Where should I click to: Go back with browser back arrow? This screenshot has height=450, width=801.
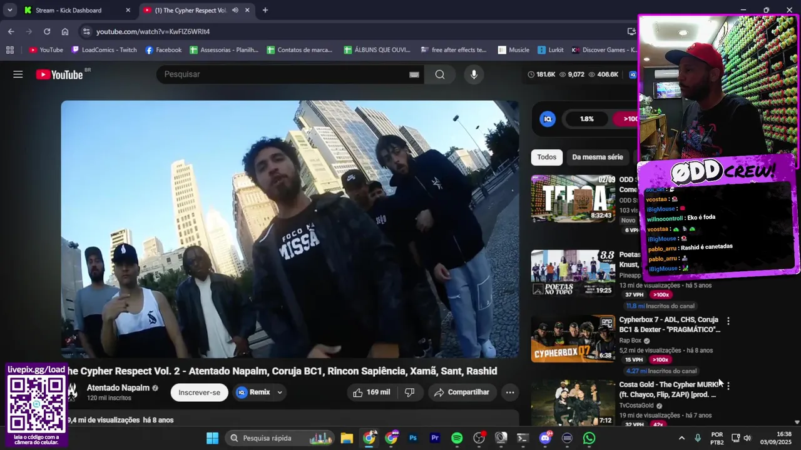(x=11, y=31)
